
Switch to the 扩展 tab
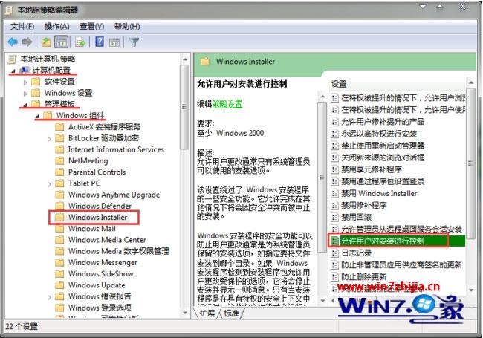(x=207, y=313)
